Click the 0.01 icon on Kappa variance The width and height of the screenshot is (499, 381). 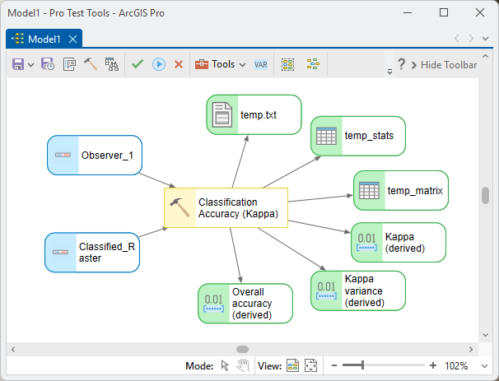click(x=326, y=290)
